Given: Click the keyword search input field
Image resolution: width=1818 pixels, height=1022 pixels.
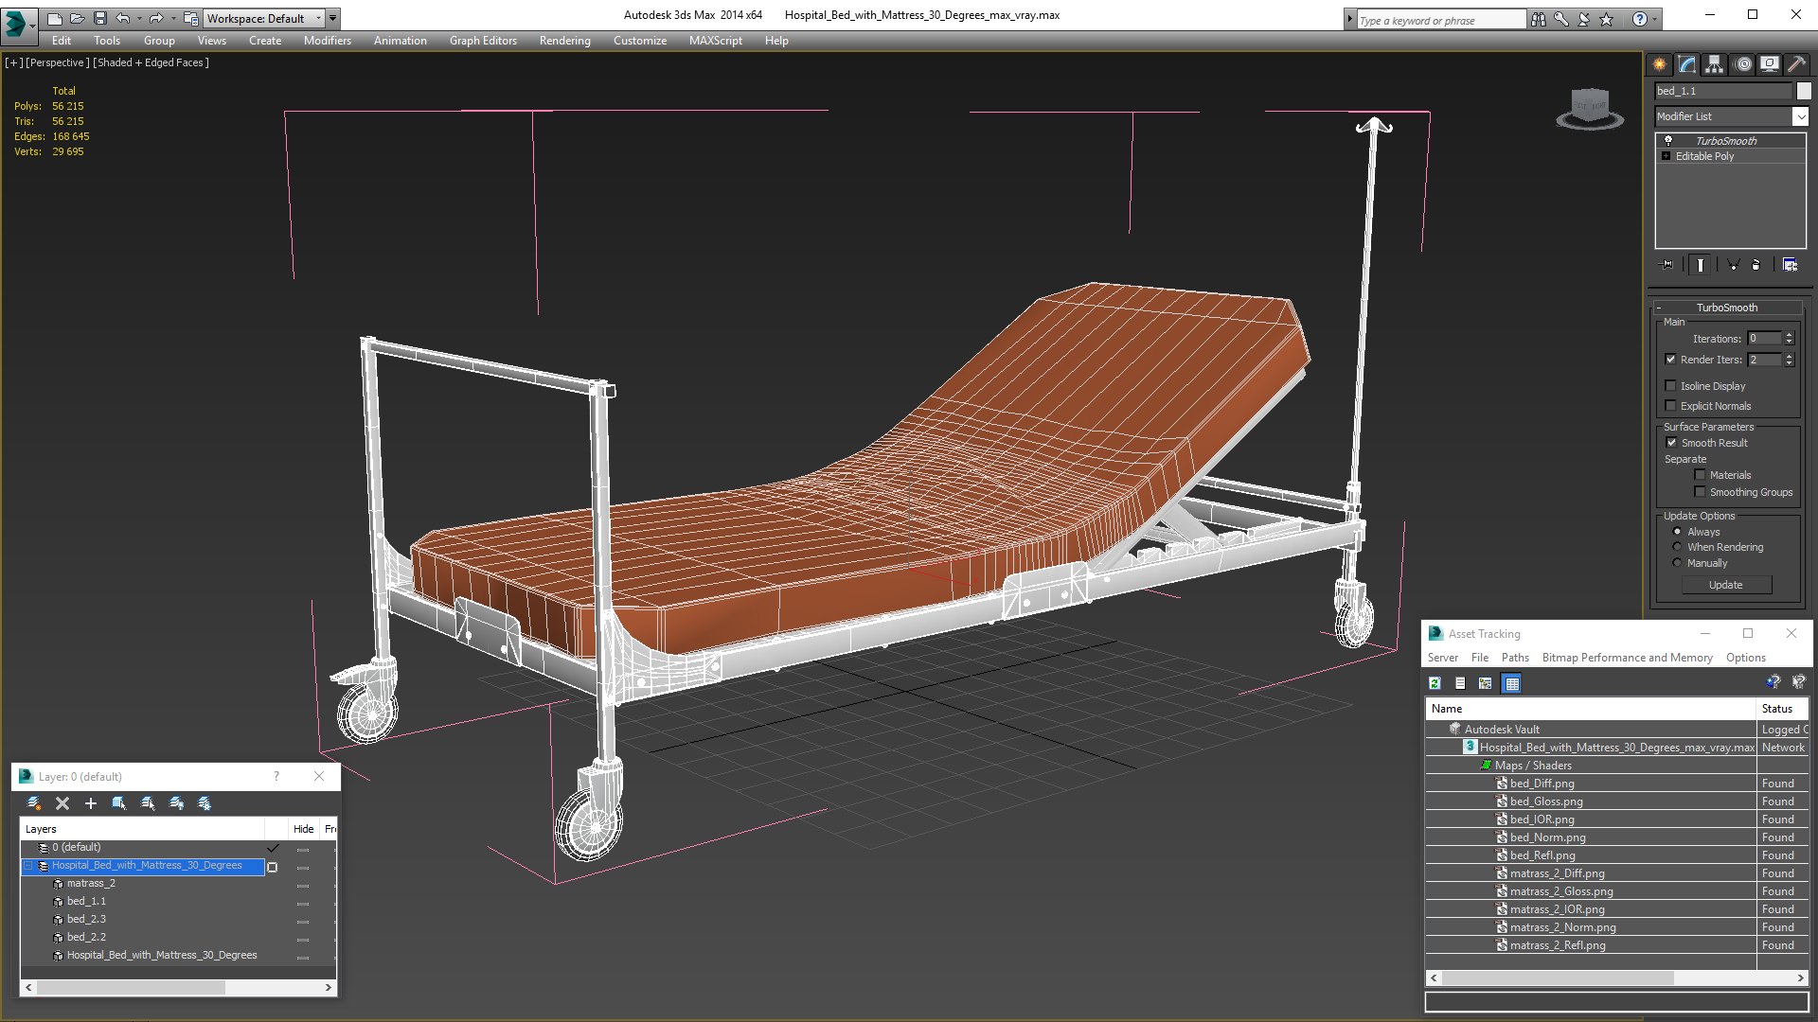Looking at the screenshot, I should click(x=1441, y=20).
